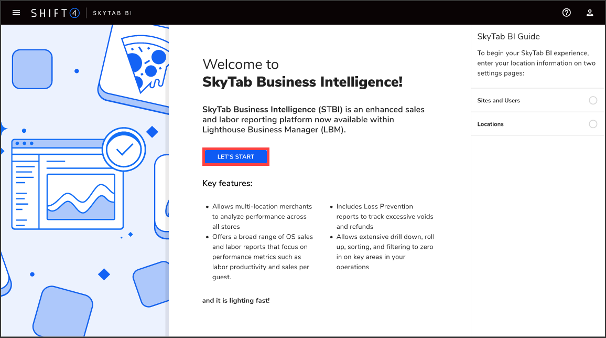Screen dimensions: 606x338
Task: Click the completion circle beside Sites and Users
Action: [593, 100]
